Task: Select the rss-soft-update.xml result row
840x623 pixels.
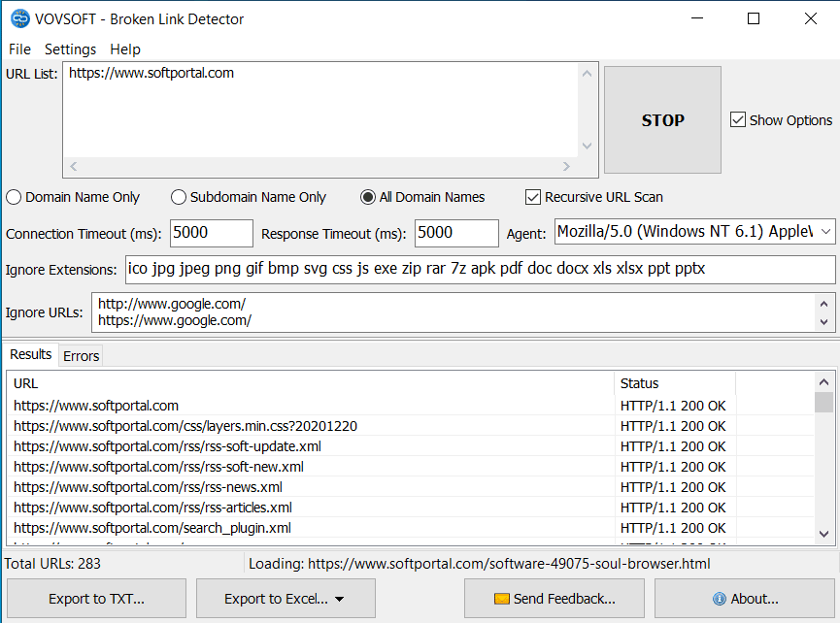Action: (411, 446)
